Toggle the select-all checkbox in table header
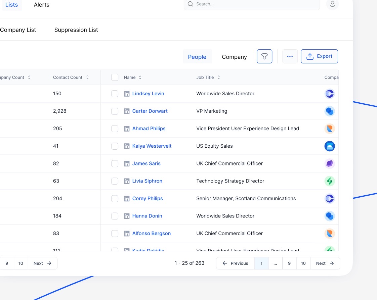This screenshot has height=300, width=377. (x=115, y=77)
